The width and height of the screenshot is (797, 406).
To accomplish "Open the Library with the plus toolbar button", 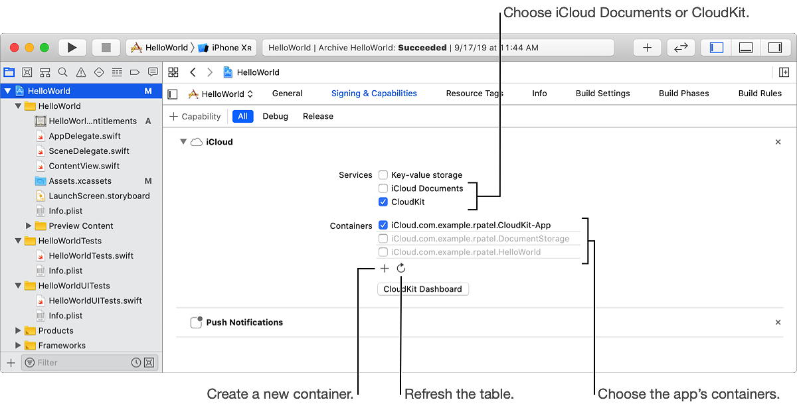I will tap(647, 48).
